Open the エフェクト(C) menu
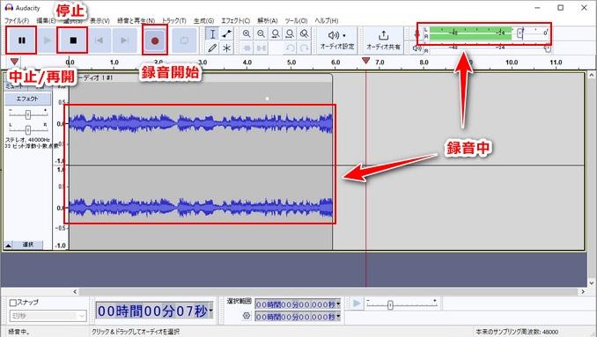Viewport: 597px width, 337px height. pyautogui.click(x=236, y=20)
